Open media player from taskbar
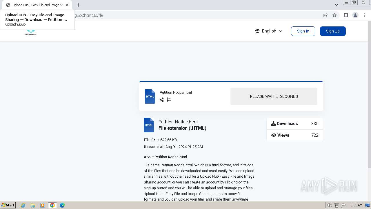The width and height of the screenshot is (371, 209). click(x=43, y=205)
